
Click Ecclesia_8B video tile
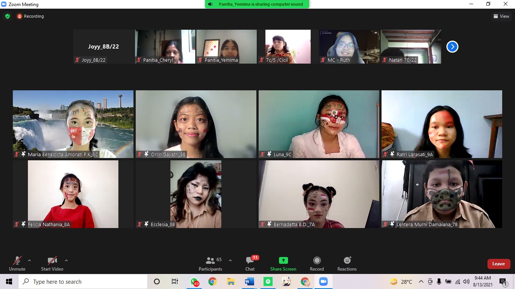(x=196, y=194)
